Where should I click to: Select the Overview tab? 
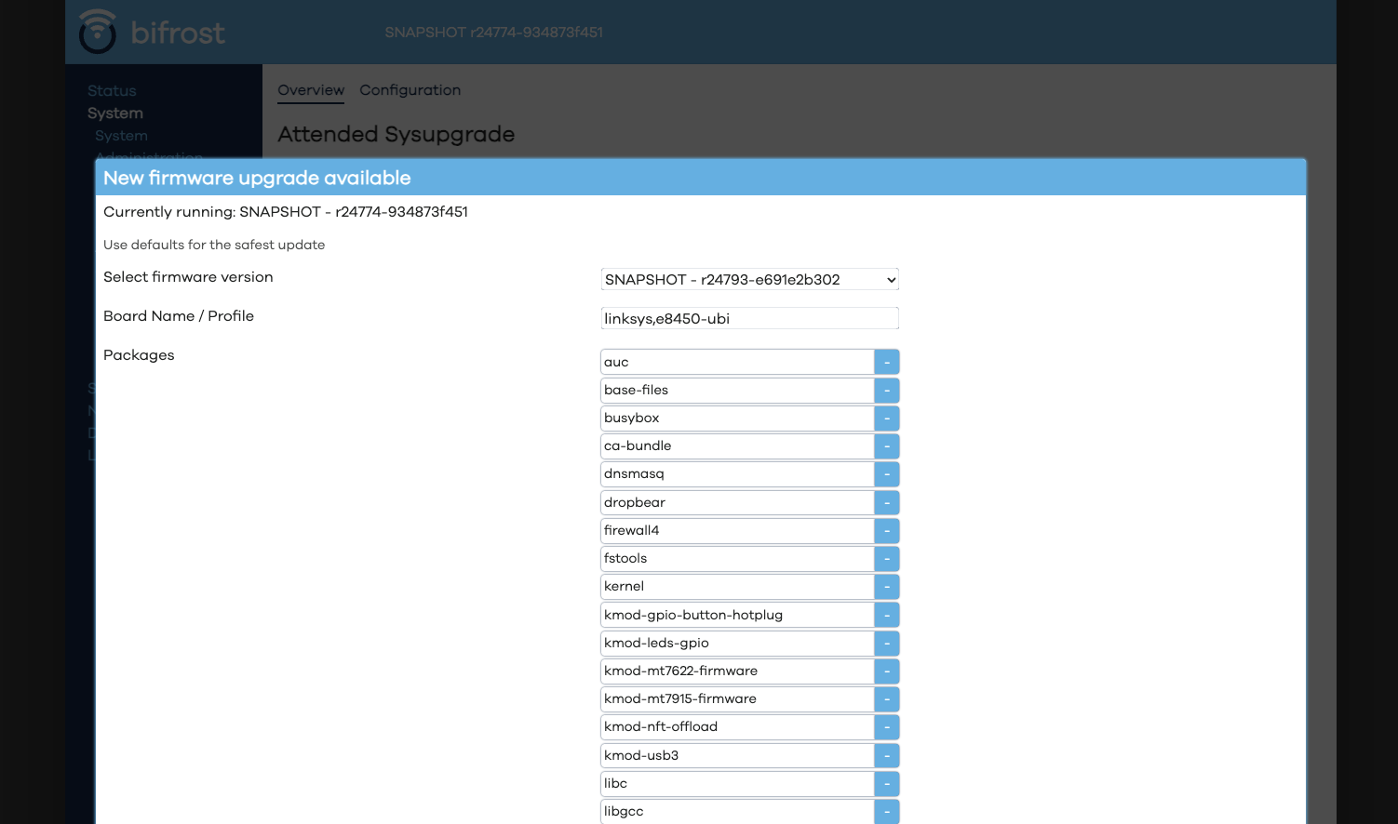pos(310,90)
